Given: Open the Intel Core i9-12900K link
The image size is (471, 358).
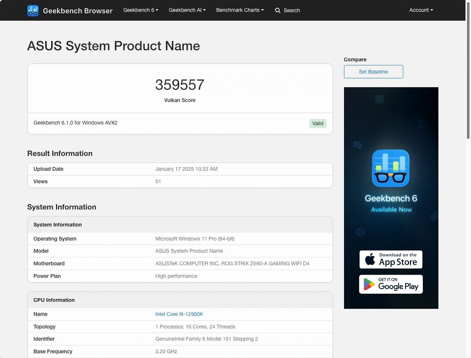Looking at the screenshot, I should coord(179,314).
